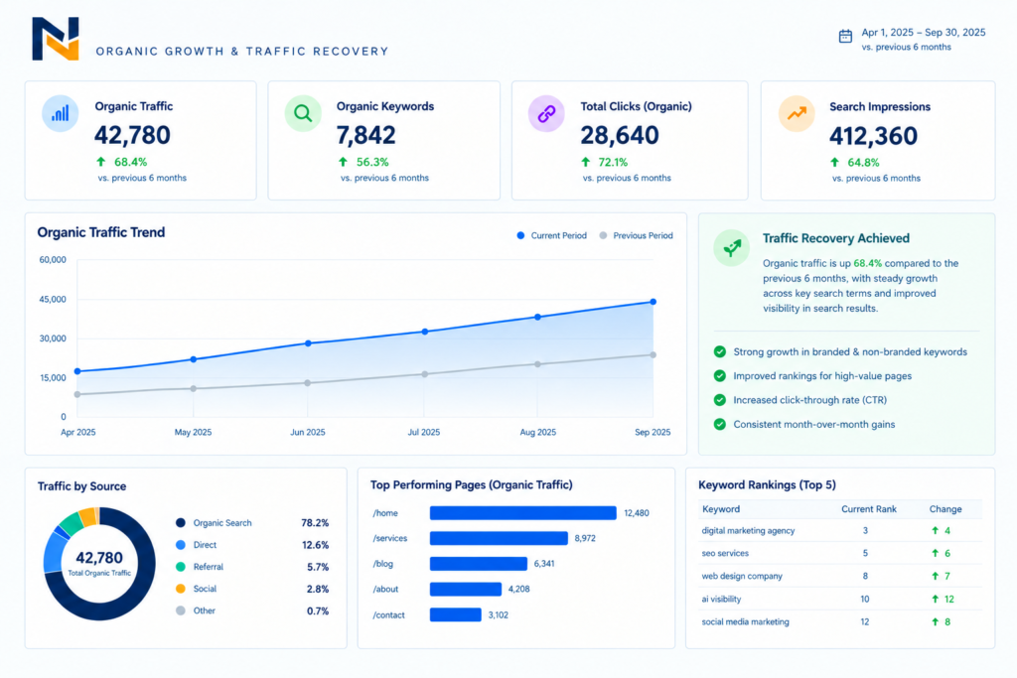Click the N company logo
Screen dimensions: 1017x678
pyautogui.click(x=56, y=39)
